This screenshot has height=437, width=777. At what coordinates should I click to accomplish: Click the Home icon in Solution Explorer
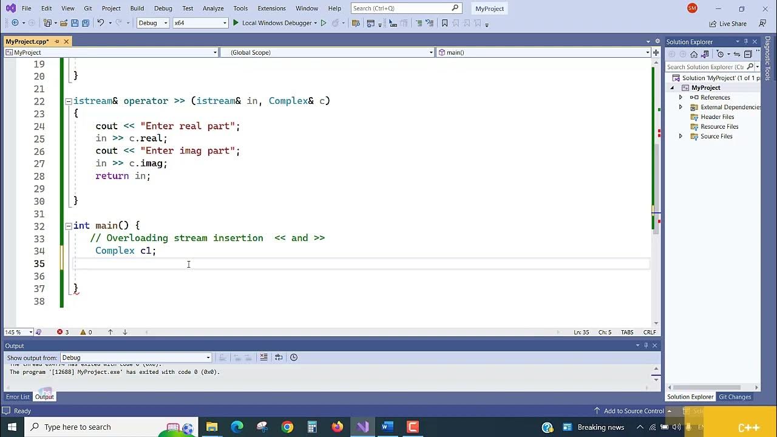pos(694,54)
